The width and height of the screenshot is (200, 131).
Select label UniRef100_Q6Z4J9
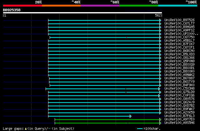[x=179, y=102]
